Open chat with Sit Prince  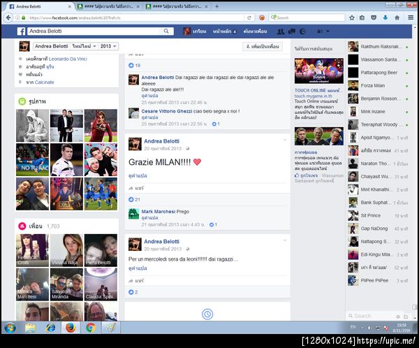click(x=378, y=216)
